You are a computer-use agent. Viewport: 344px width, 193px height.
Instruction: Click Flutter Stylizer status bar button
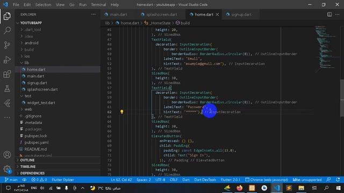63,180
